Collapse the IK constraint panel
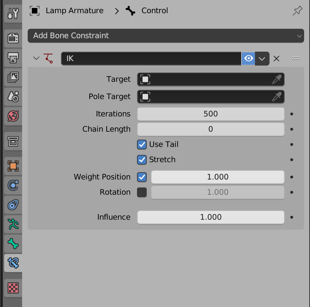 36,58
